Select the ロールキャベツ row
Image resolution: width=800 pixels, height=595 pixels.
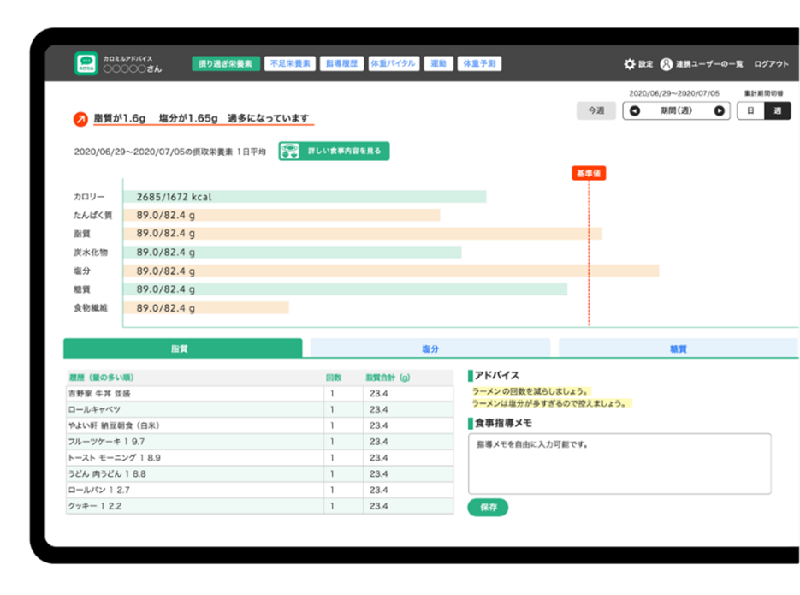pyautogui.click(x=260, y=409)
